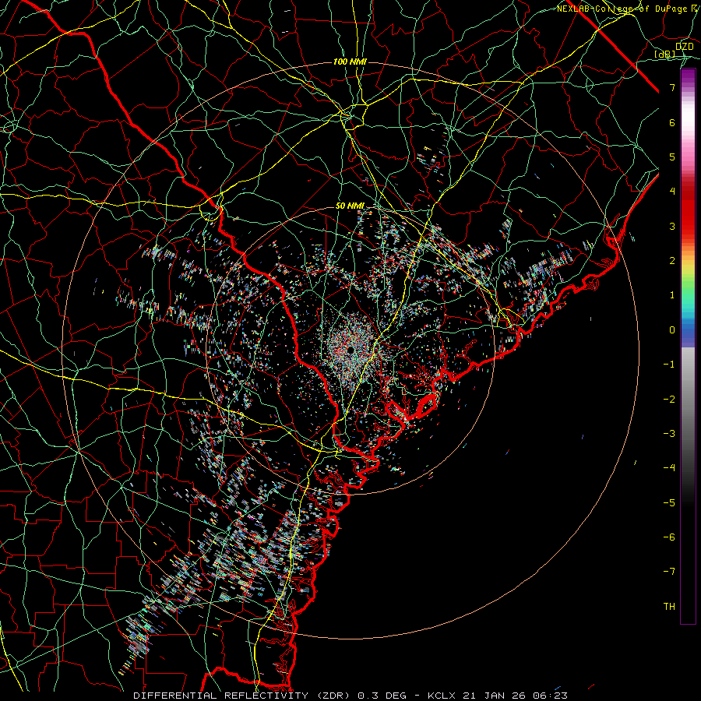Click the 0.3 DEG elevation text in caption
Screen dimensions: 701x701
(x=382, y=696)
